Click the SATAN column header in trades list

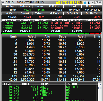click(81, 84)
